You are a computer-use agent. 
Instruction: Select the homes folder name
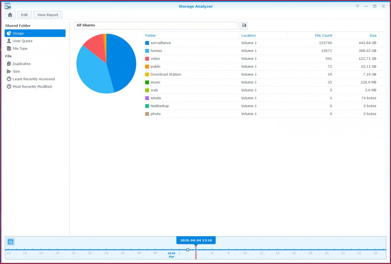point(156,51)
